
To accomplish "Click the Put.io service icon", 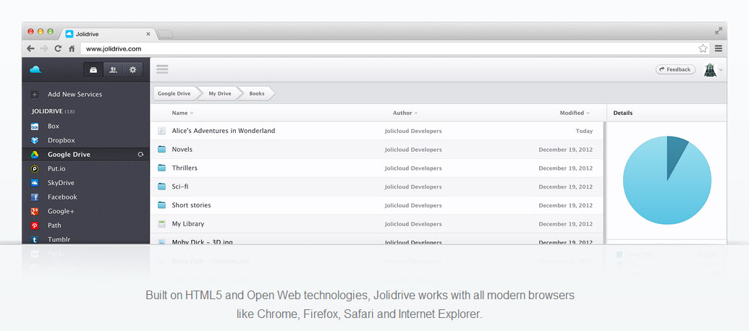I will pos(35,169).
